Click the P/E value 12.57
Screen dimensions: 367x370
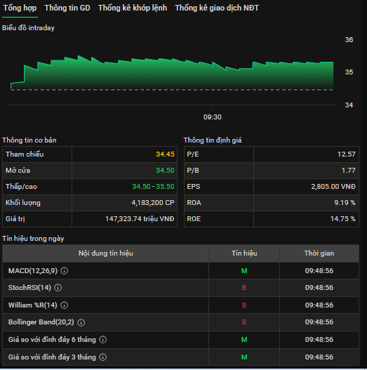click(x=346, y=154)
